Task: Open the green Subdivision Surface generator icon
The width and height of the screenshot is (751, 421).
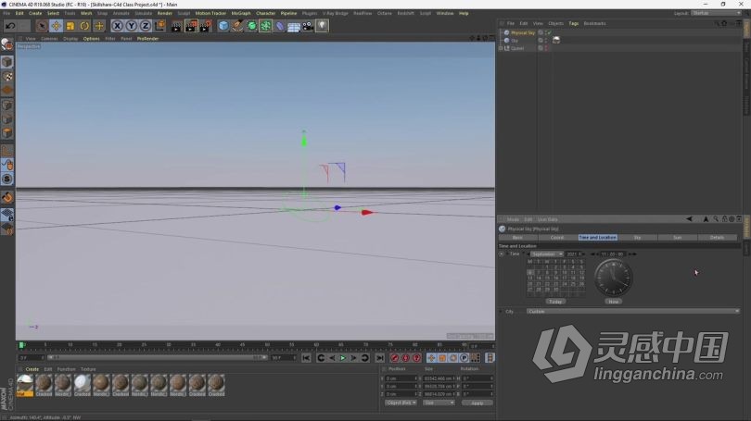Action: (x=251, y=26)
